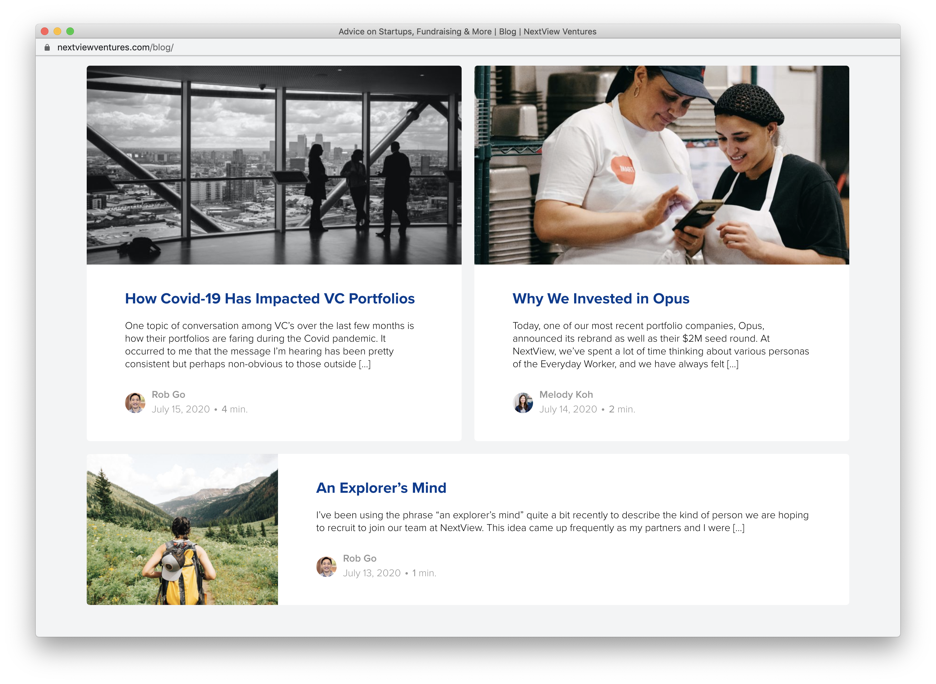Open "Why We Invested in Opus" article
The image size is (936, 684).
[601, 299]
